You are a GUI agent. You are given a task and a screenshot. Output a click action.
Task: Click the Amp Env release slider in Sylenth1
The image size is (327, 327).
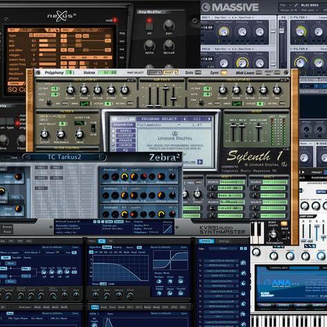174,99
